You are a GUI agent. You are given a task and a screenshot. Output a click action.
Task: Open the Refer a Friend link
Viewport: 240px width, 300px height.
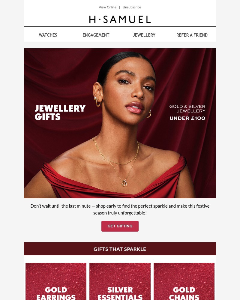click(192, 35)
